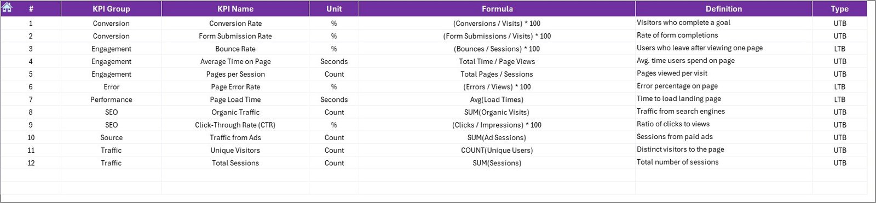Click the home icon in the header
This screenshot has width=876, height=203.
click(7, 7)
